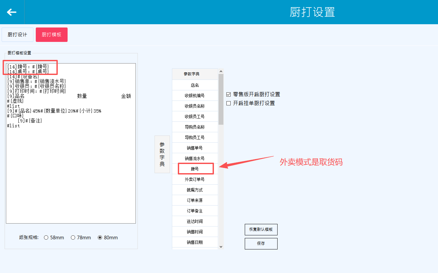Click inside the template text editor
Image resolution: width=438 pixels, height=273 pixels.
tap(71, 170)
